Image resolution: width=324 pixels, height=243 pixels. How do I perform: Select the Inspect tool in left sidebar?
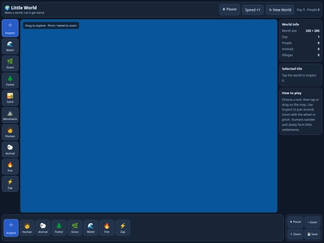(10, 28)
